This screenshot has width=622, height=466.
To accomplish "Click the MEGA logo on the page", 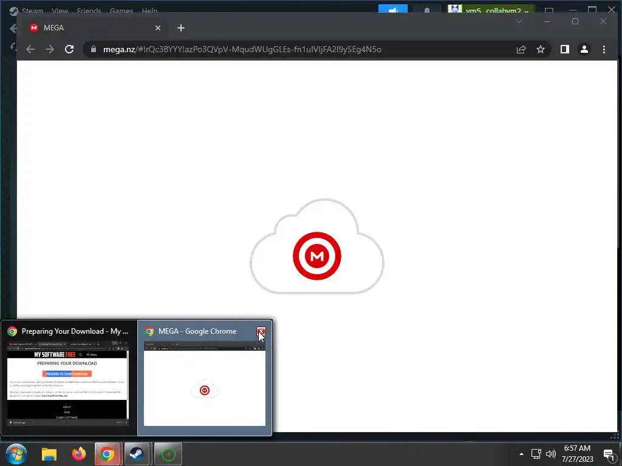I will 317,256.
